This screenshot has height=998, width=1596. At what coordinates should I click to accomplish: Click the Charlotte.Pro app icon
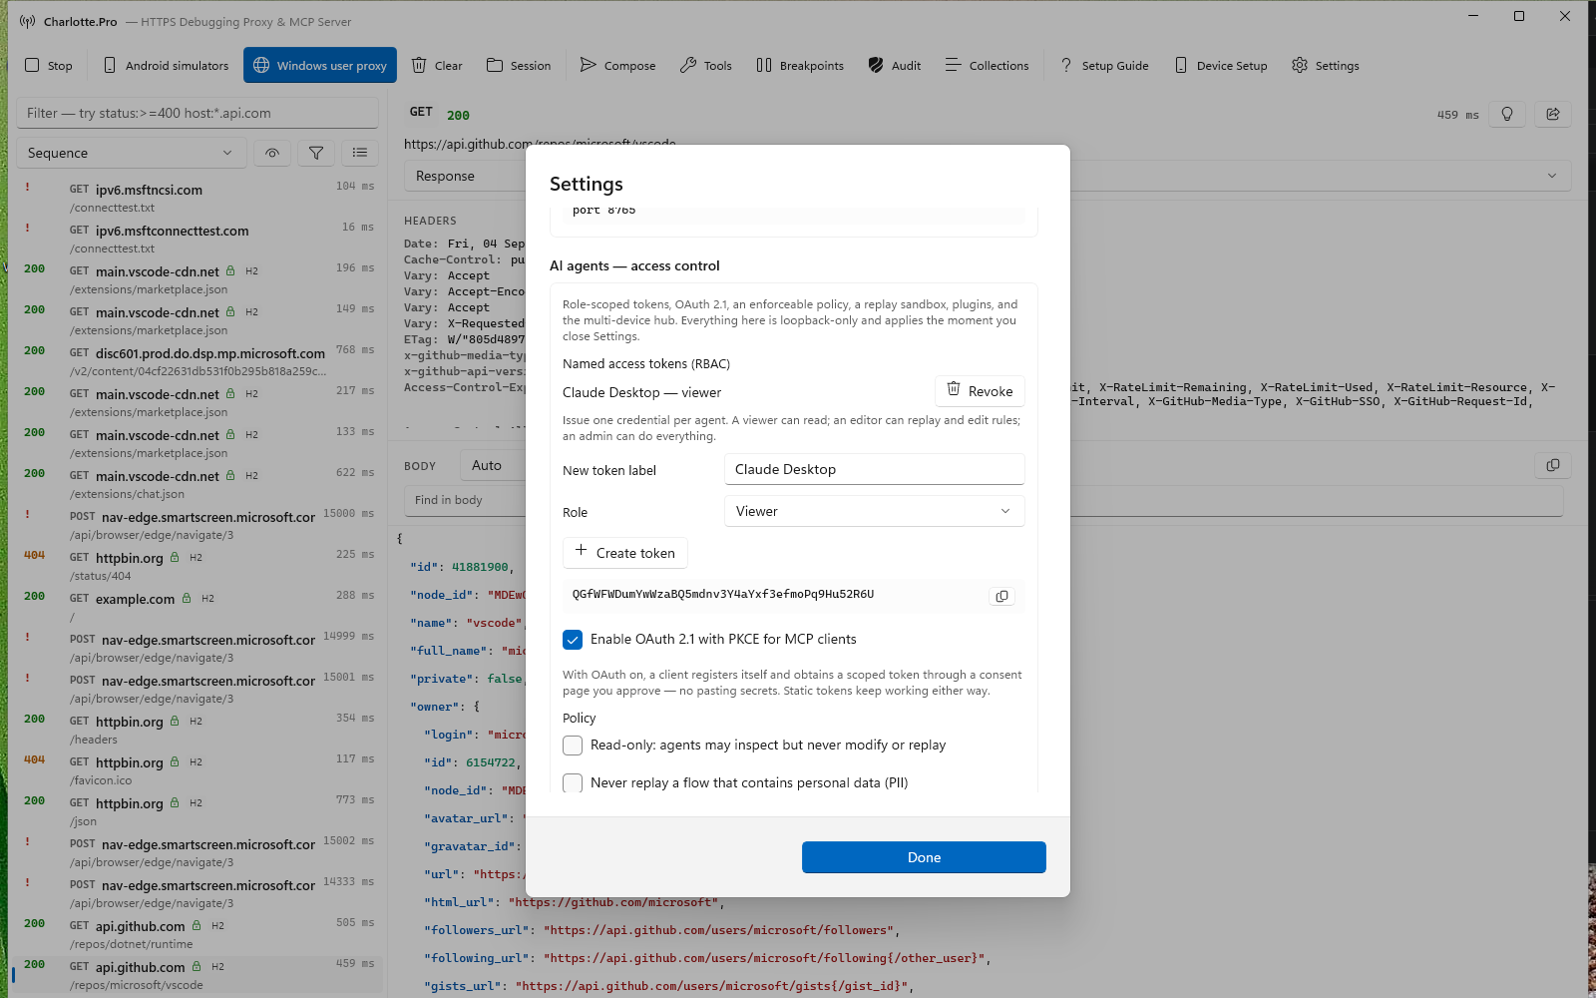[27, 21]
